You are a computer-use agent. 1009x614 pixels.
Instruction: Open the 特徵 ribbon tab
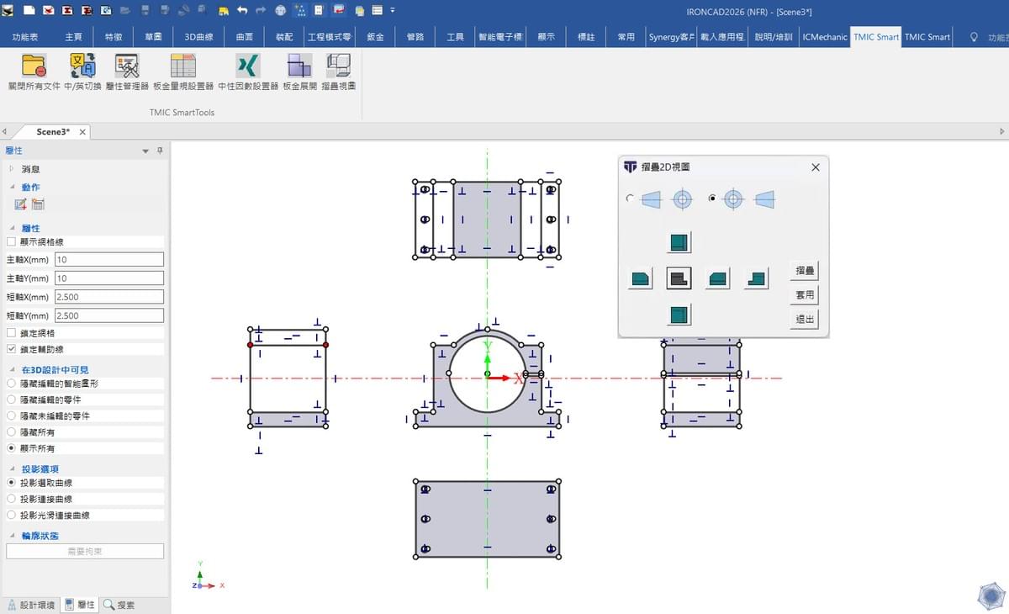tap(114, 37)
